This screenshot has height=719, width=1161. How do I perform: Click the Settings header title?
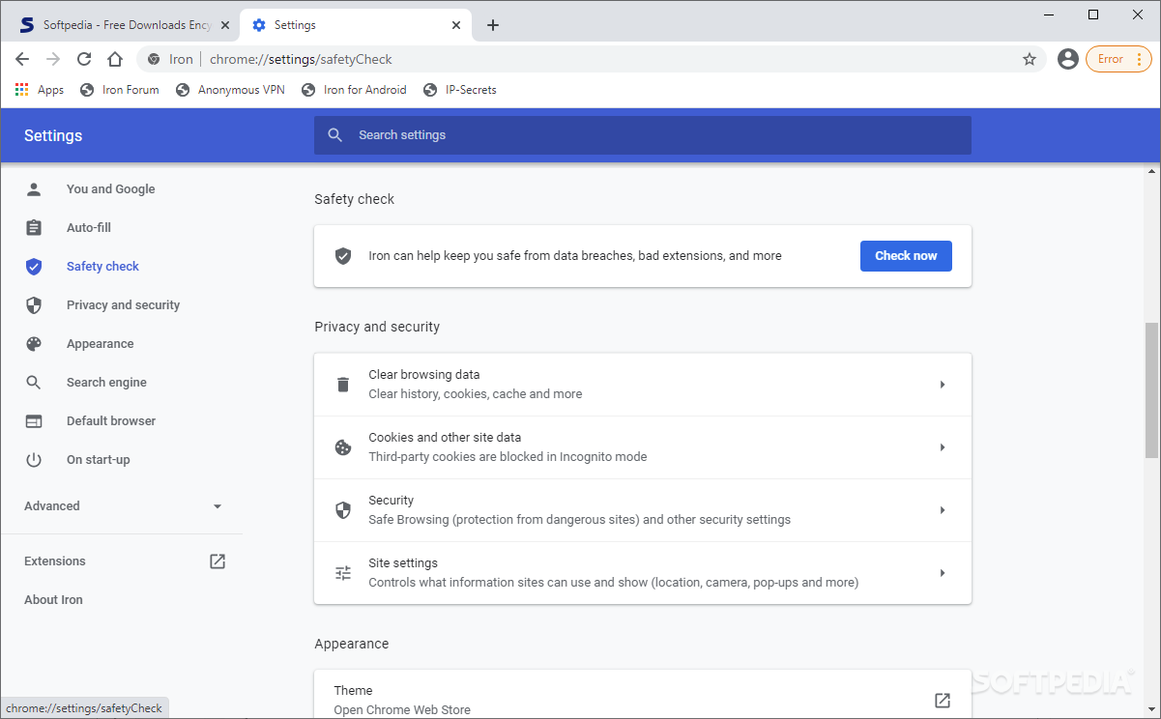point(53,135)
